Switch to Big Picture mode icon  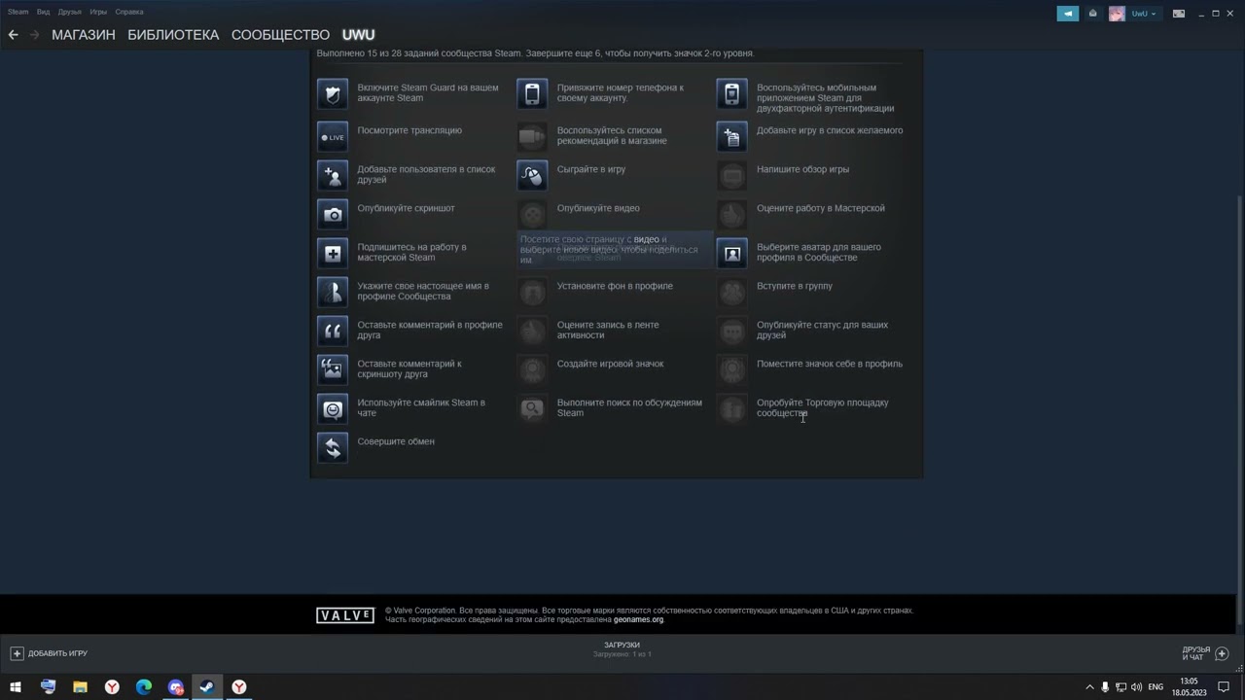(x=1179, y=14)
